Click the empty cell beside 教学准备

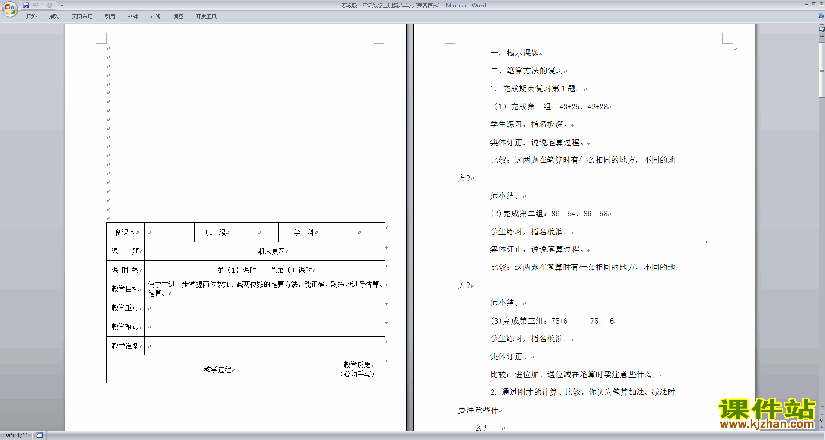point(265,346)
